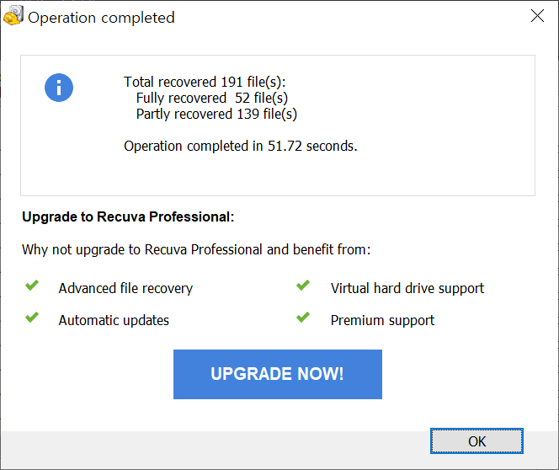Click the checkmark beside Advanced file recovery
Screen dimensions: 559x470
[x=32, y=286]
